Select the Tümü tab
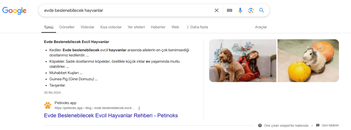 click(49, 27)
